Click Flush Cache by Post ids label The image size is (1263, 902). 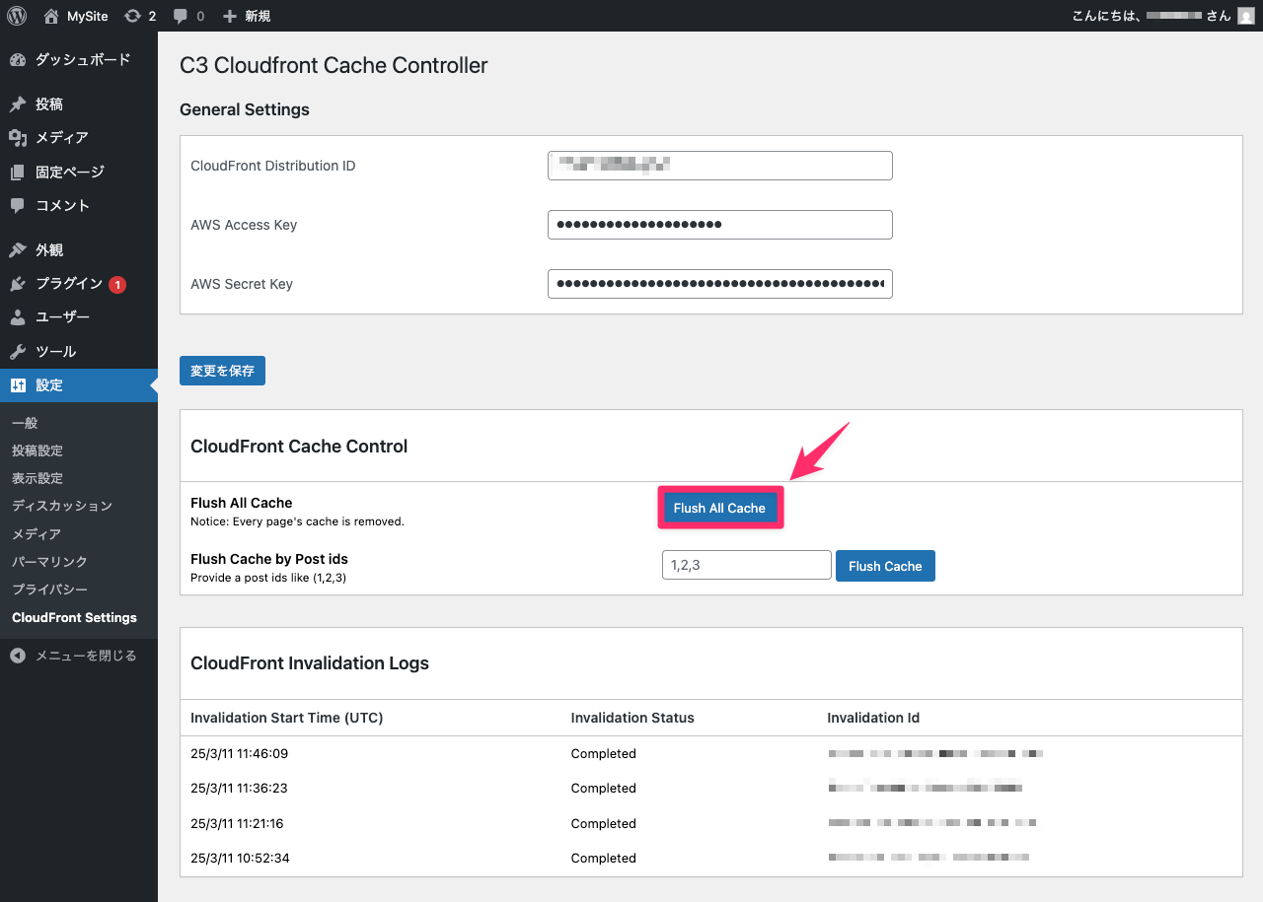(x=269, y=559)
